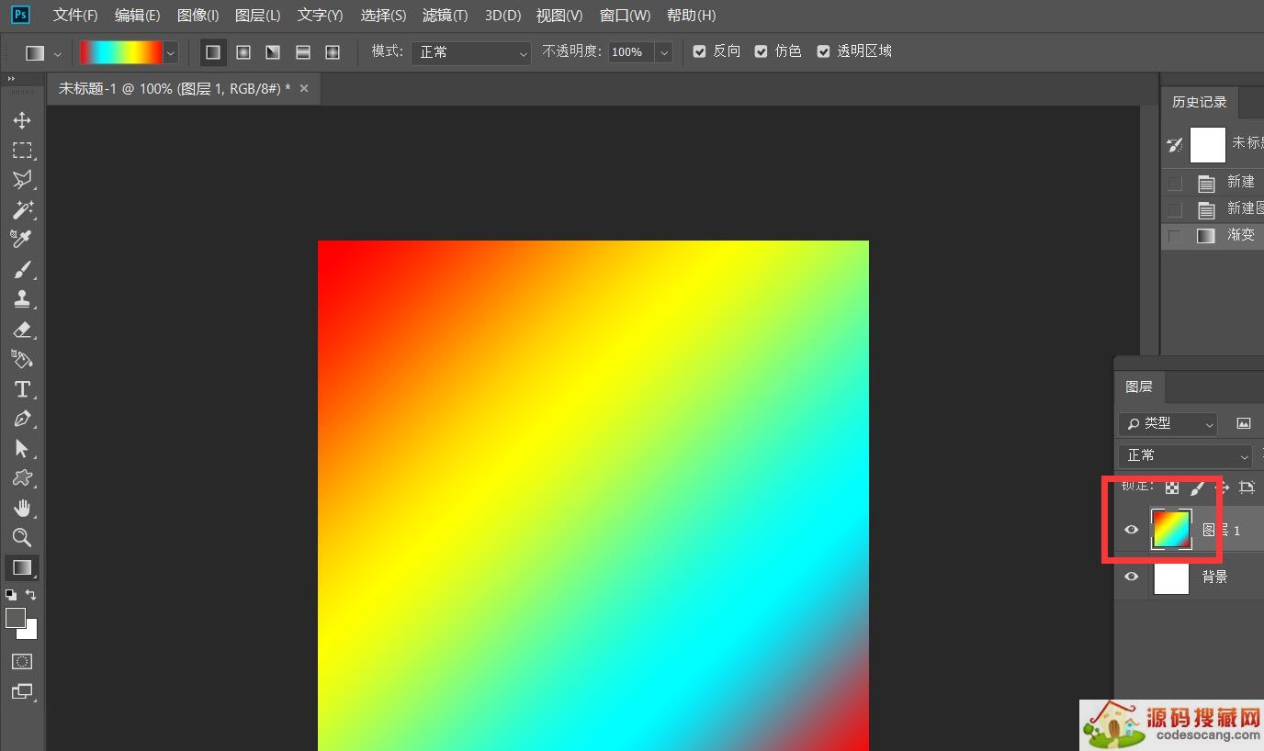Click the foreground color swatch

click(16, 618)
